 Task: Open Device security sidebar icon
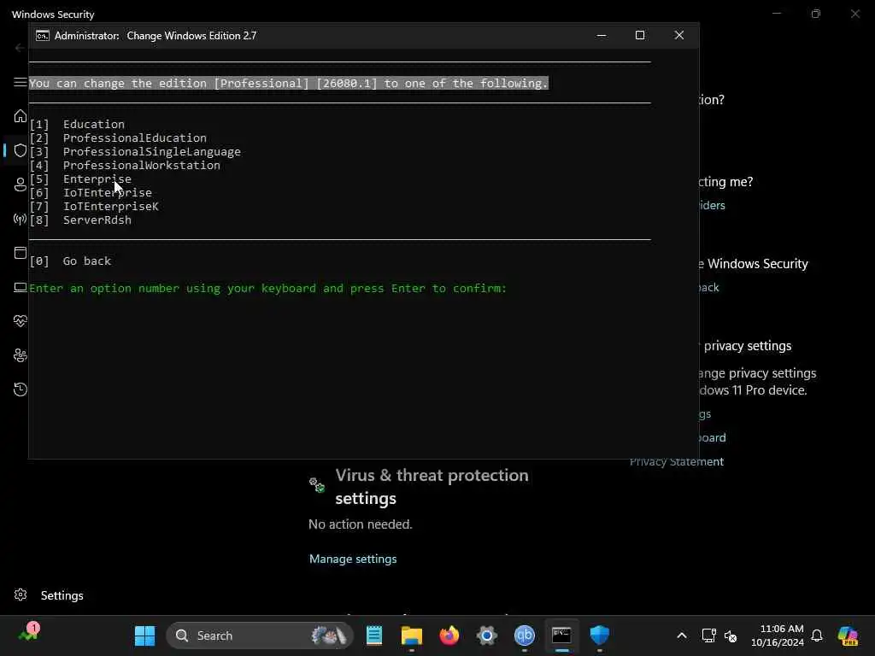21,287
